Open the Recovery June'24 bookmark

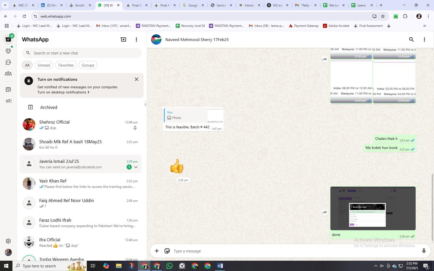pos(190,26)
